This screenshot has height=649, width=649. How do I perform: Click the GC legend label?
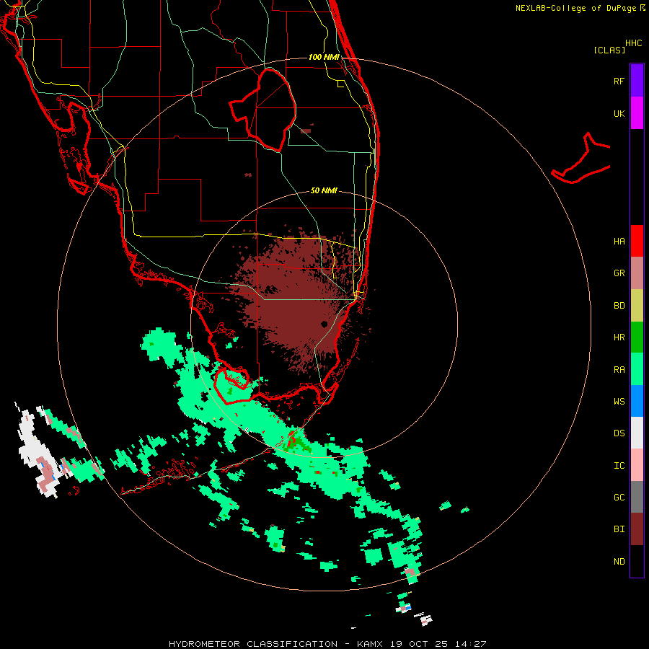point(619,497)
